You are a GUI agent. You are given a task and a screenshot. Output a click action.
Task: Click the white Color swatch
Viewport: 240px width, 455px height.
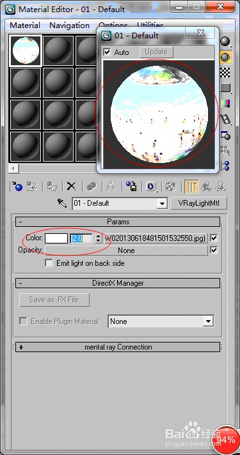(x=56, y=238)
